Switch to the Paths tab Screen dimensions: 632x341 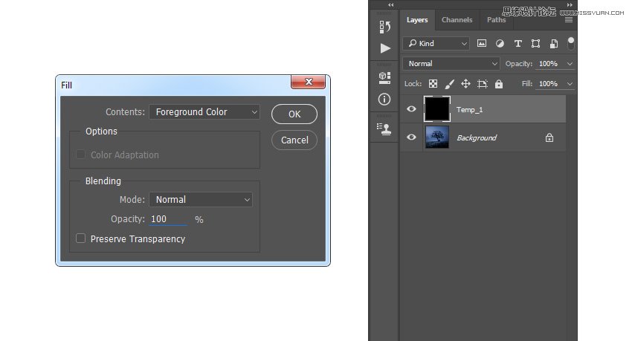point(496,20)
